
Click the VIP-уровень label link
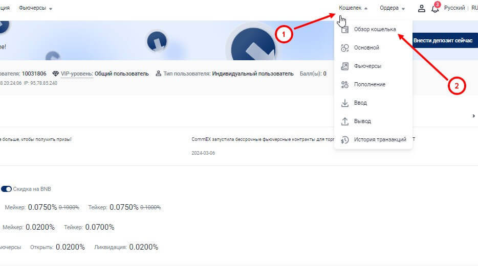(x=77, y=74)
